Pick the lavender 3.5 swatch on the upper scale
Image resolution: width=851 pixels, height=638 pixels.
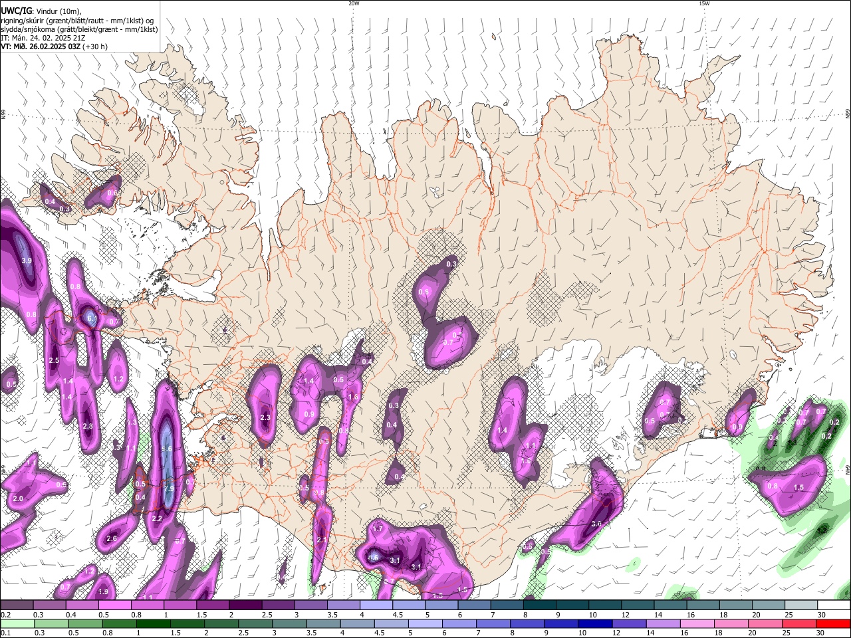[343, 605]
